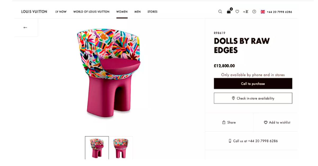Viewport: 318px width, 166px height.
Task: Select the Women menu tab
Action: click(x=122, y=12)
